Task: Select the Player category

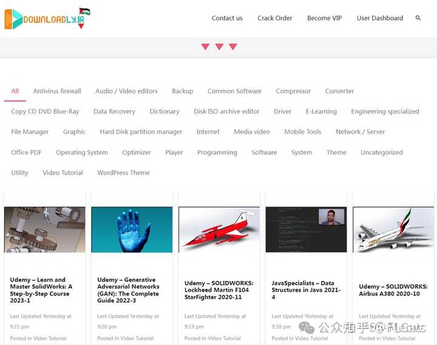Action: (x=174, y=153)
